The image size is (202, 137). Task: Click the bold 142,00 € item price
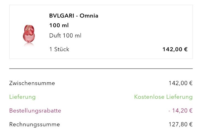[175, 49]
